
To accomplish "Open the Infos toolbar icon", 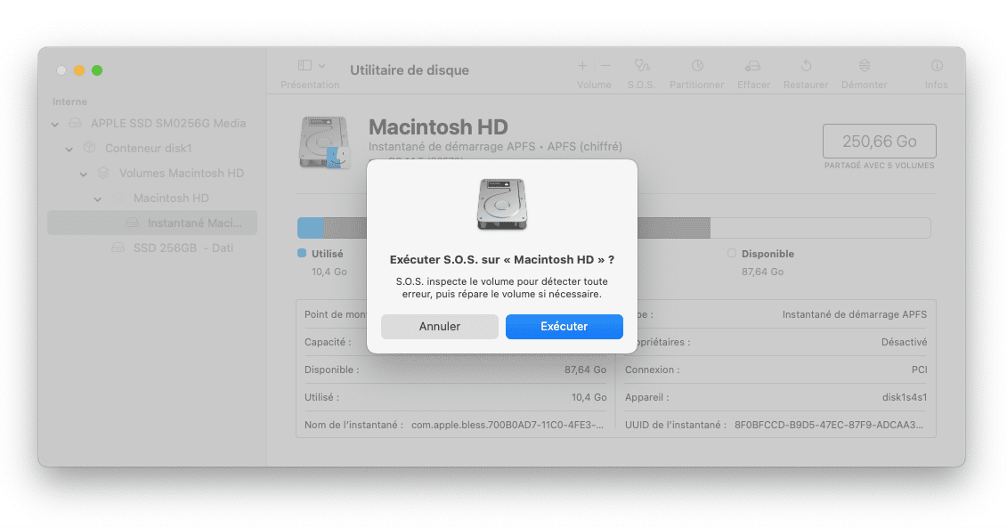I will click(937, 66).
